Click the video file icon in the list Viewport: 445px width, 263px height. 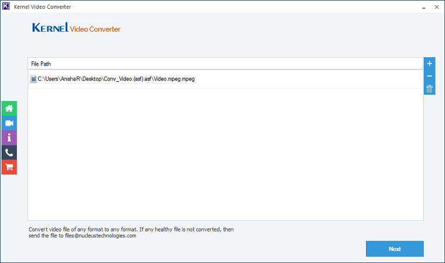[33, 79]
